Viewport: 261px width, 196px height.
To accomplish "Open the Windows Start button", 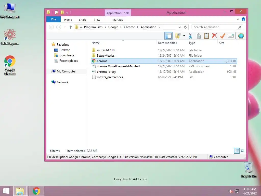I will pyautogui.click(x=6, y=191).
